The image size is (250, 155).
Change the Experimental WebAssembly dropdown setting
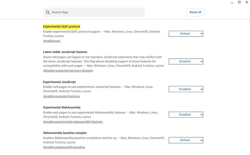point(186,115)
